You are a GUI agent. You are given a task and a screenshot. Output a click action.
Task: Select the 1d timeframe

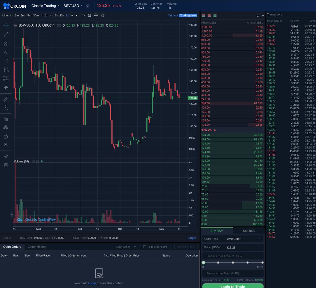coord(67,16)
